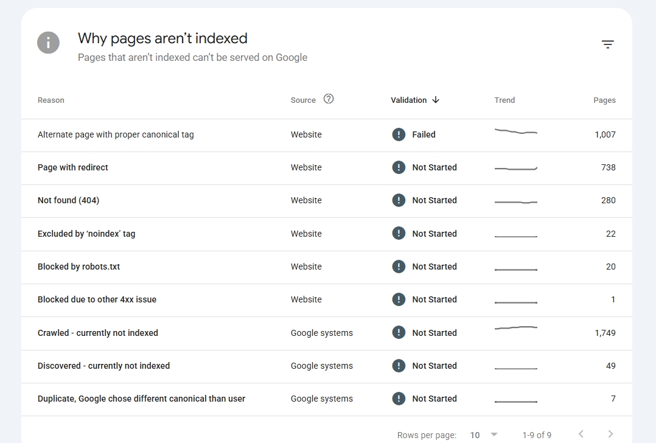Click the exclamation icon for Page with redirect
This screenshot has width=656, height=443.
coord(399,167)
